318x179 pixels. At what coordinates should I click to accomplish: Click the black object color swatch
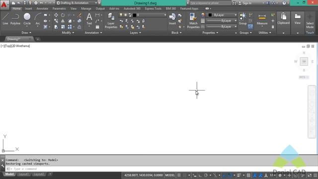tap(210, 15)
